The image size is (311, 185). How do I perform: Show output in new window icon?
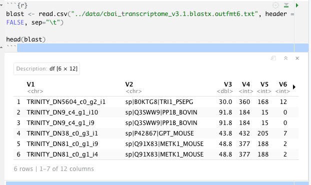[273, 58]
